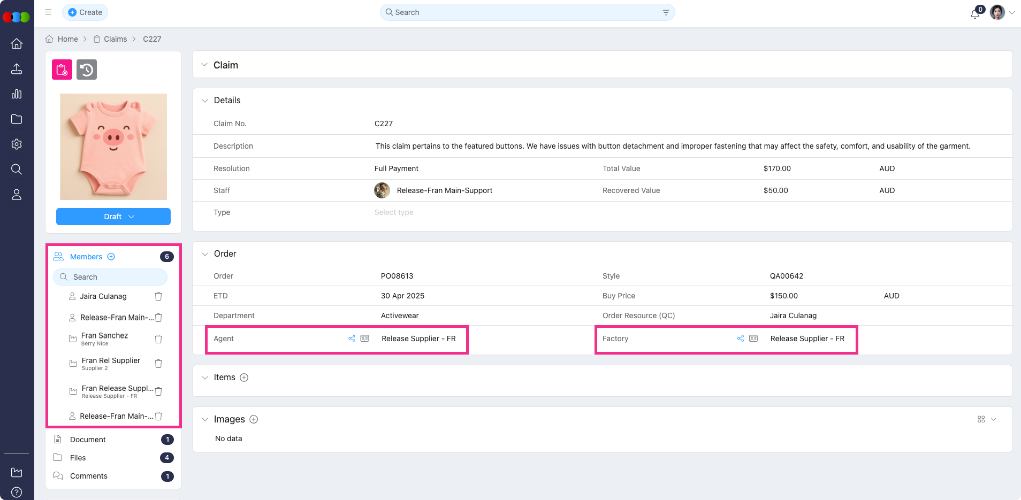Click the pink claim clipboard icon
1021x500 pixels.
[62, 70]
